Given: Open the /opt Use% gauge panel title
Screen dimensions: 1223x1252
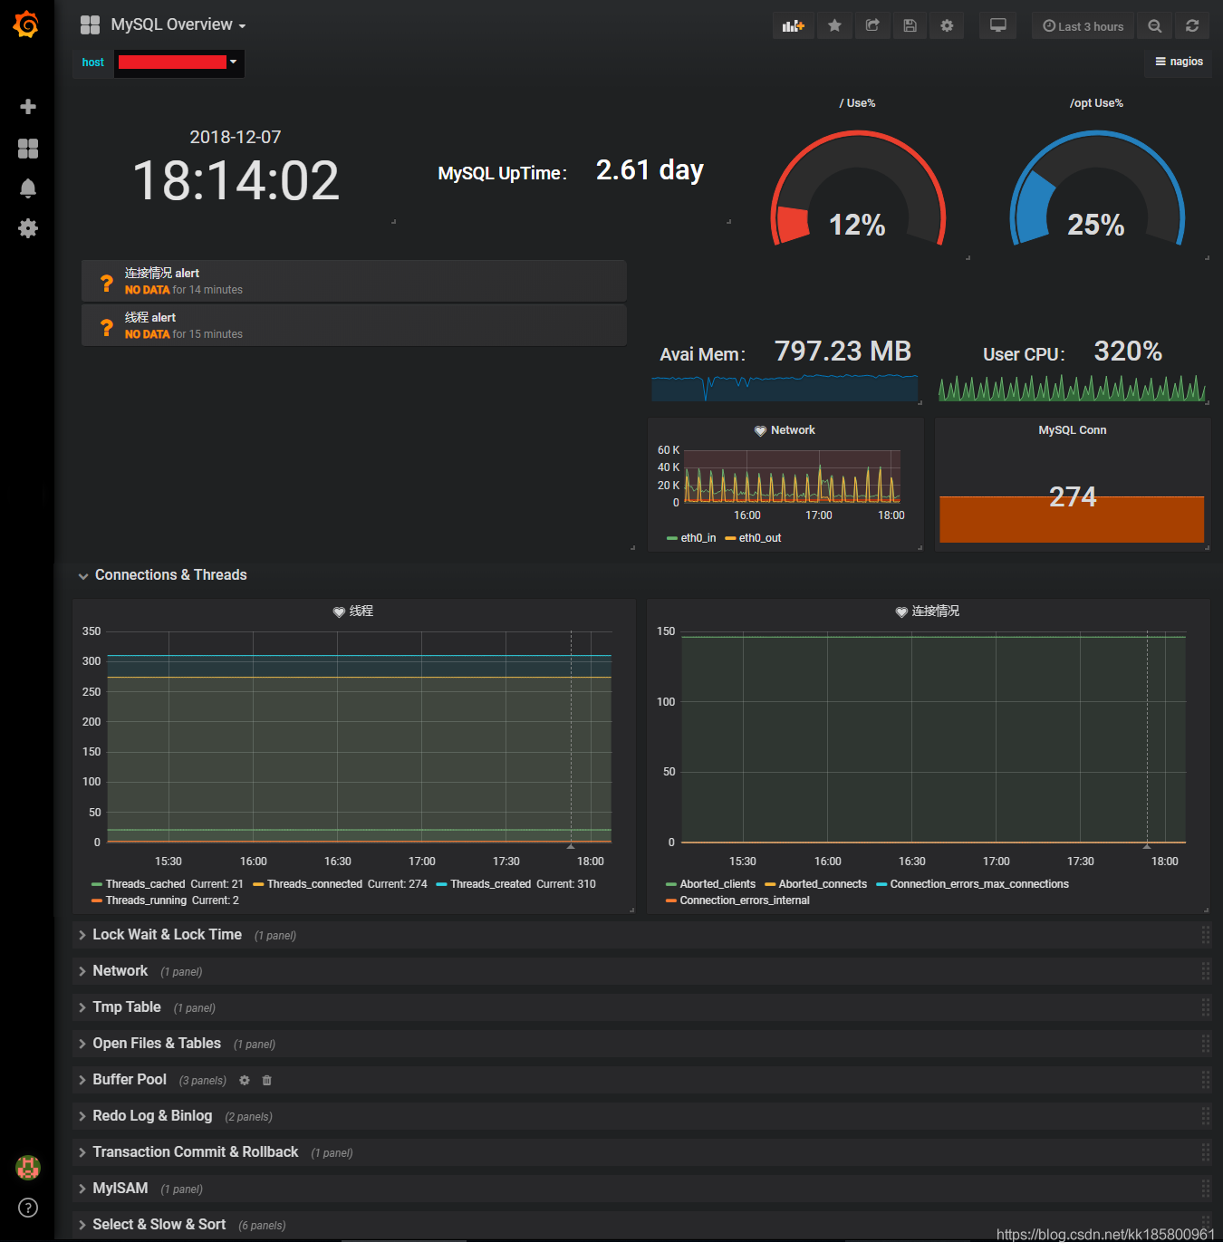Looking at the screenshot, I should pos(1096,103).
